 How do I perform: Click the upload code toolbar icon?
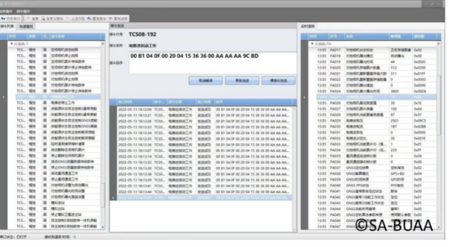click(x=68, y=18)
